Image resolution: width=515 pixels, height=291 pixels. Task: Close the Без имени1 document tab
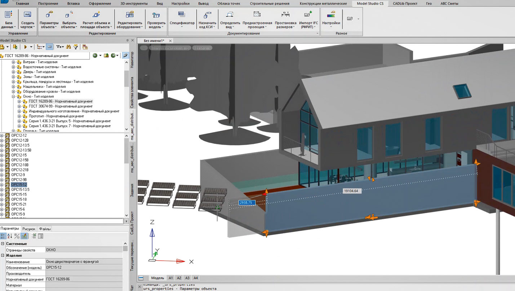click(170, 41)
